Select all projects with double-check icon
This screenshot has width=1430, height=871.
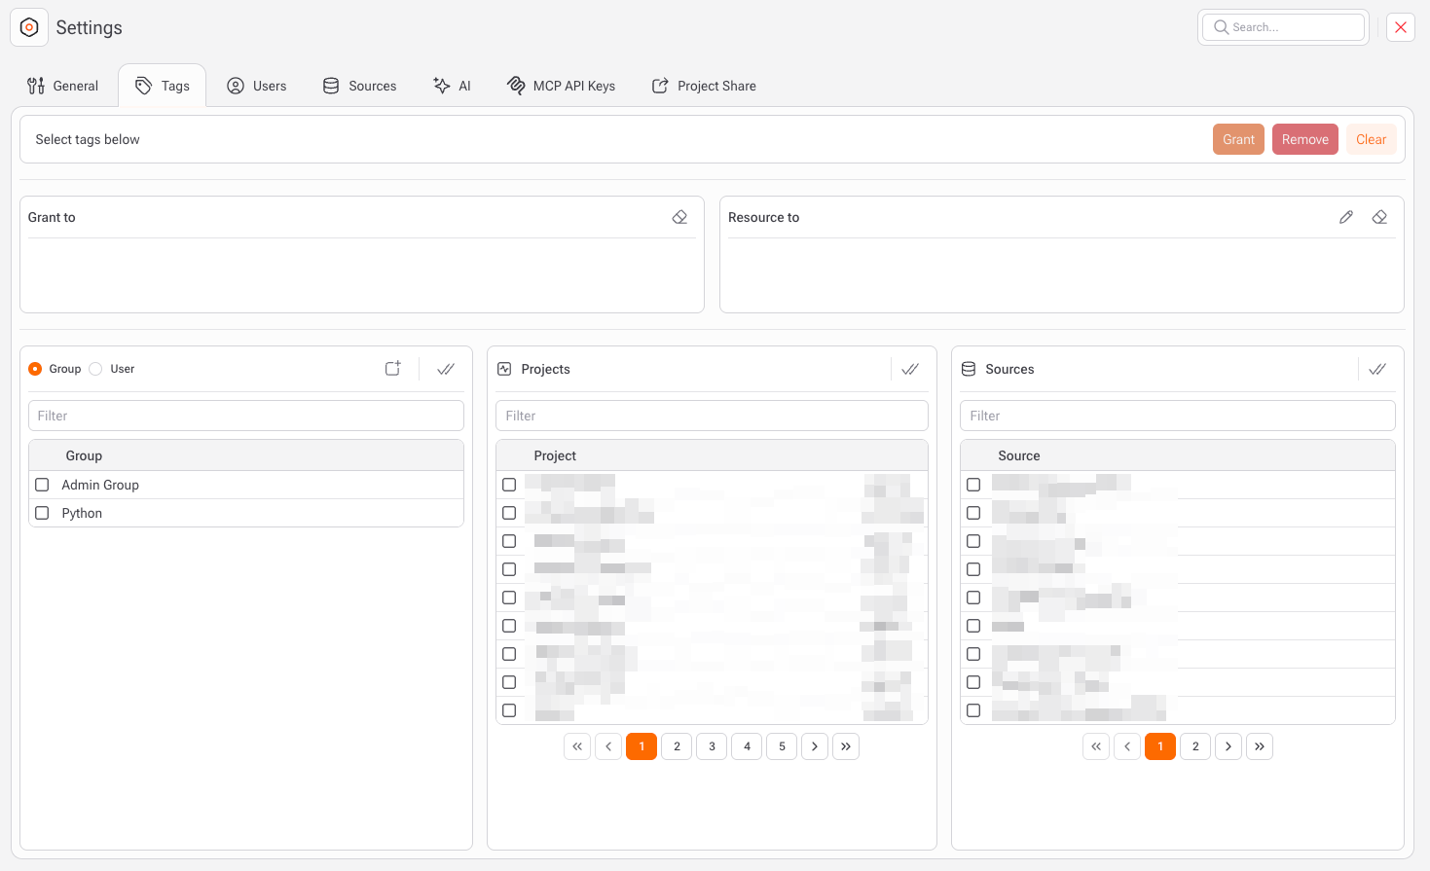(910, 369)
